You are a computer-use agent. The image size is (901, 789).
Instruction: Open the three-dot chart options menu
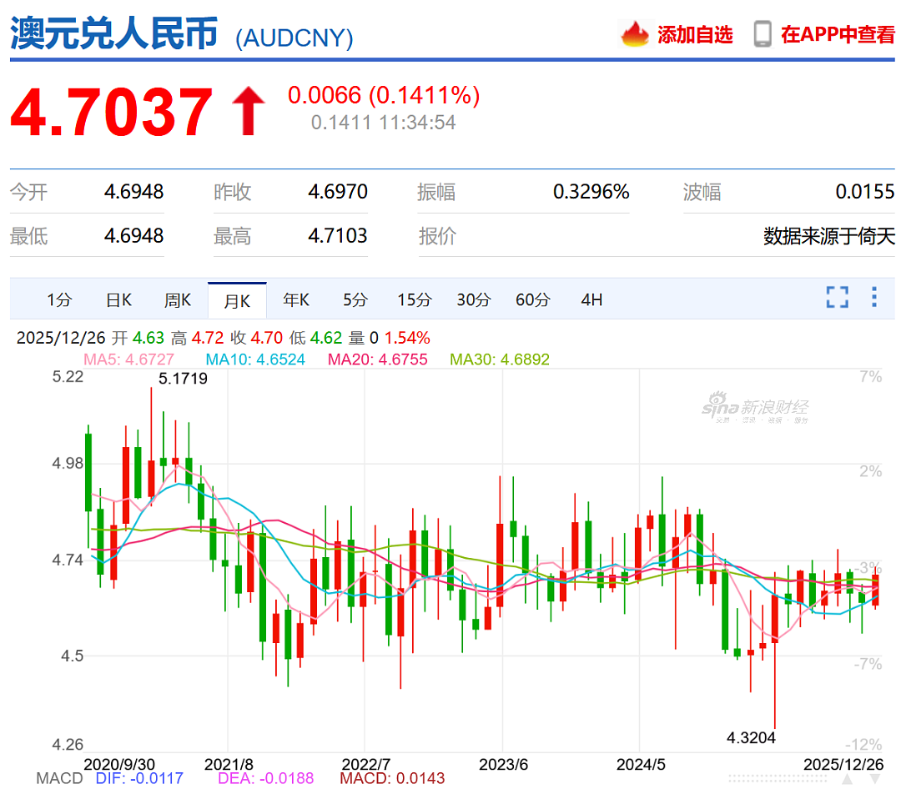click(x=874, y=297)
